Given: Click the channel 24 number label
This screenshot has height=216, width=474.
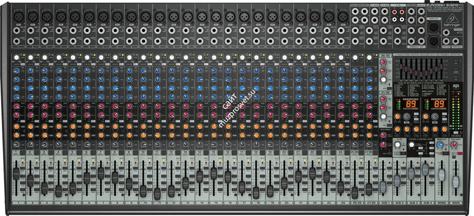Looking at the screenshot, I should (x=340, y=202).
